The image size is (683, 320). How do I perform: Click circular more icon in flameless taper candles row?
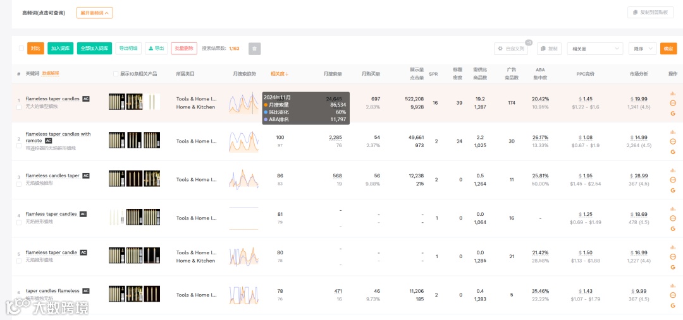coord(672,103)
